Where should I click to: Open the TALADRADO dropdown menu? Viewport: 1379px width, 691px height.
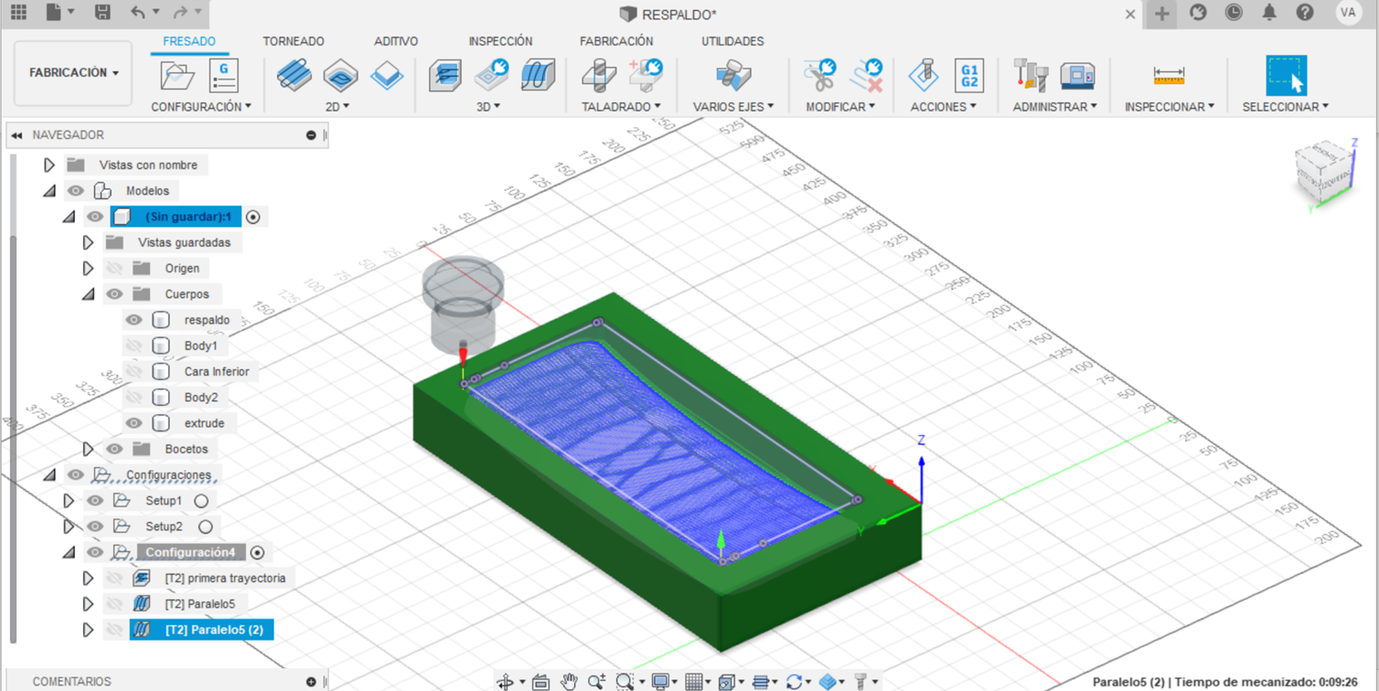[x=621, y=107]
